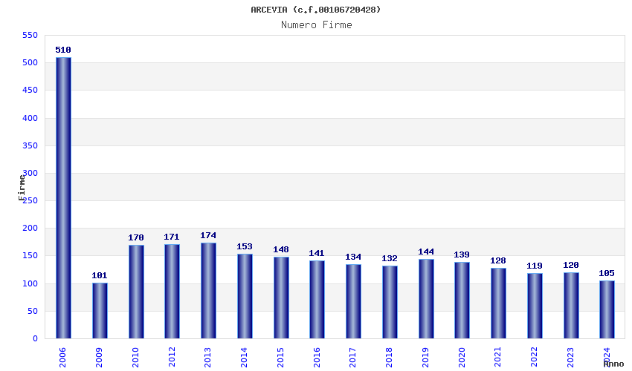Viewport: 632px width, 371px height.
Task: Select the 2021 bar labeled 128
Action: pyautogui.click(x=498, y=303)
